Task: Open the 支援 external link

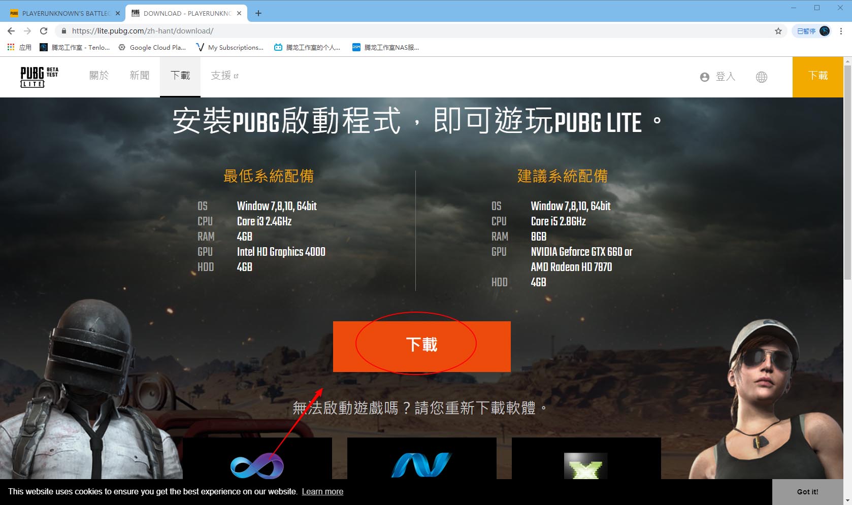Action: tap(224, 76)
